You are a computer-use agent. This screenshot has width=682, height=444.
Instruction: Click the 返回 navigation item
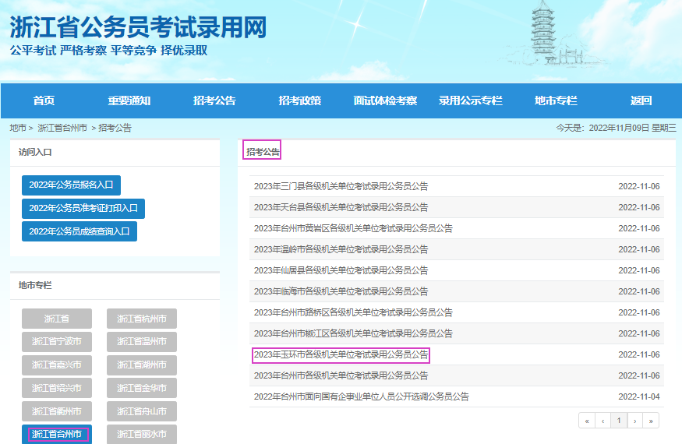click(641, 100)
